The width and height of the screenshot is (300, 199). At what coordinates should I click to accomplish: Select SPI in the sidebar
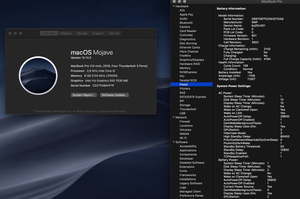point(182,101)
